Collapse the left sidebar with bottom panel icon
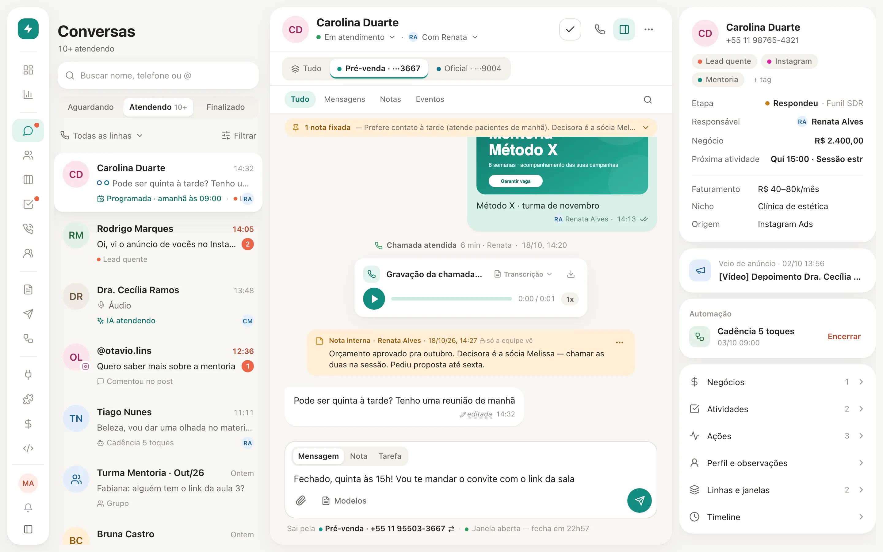This screenshot has width=883, height=552. (28, 529)
